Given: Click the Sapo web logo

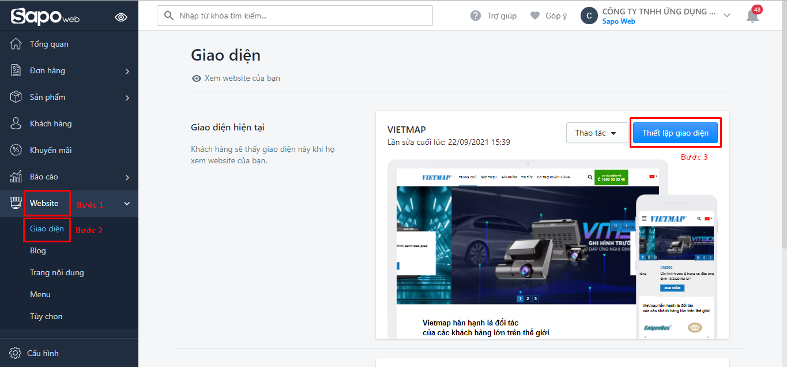Looking at the screenshot, I should [45, 17].
